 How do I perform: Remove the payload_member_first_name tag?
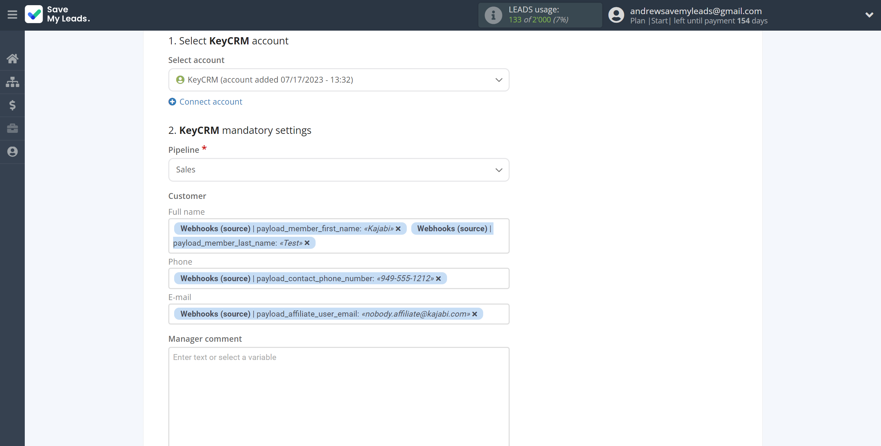[x=398, y=229]
